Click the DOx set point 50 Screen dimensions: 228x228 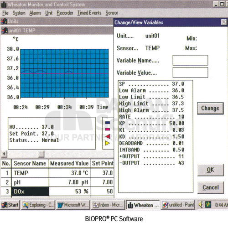(x=109, y=192)
